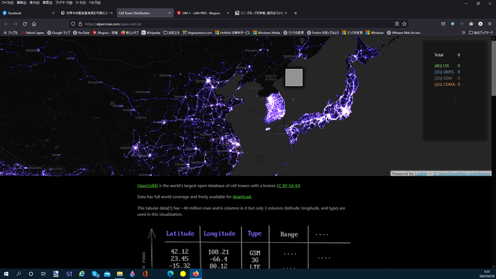This screenshot has width=496, height=279.
Task: Click the download link
Action: click(242, 197)
